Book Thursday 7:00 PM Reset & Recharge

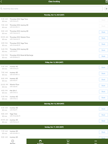click(103, 56)
